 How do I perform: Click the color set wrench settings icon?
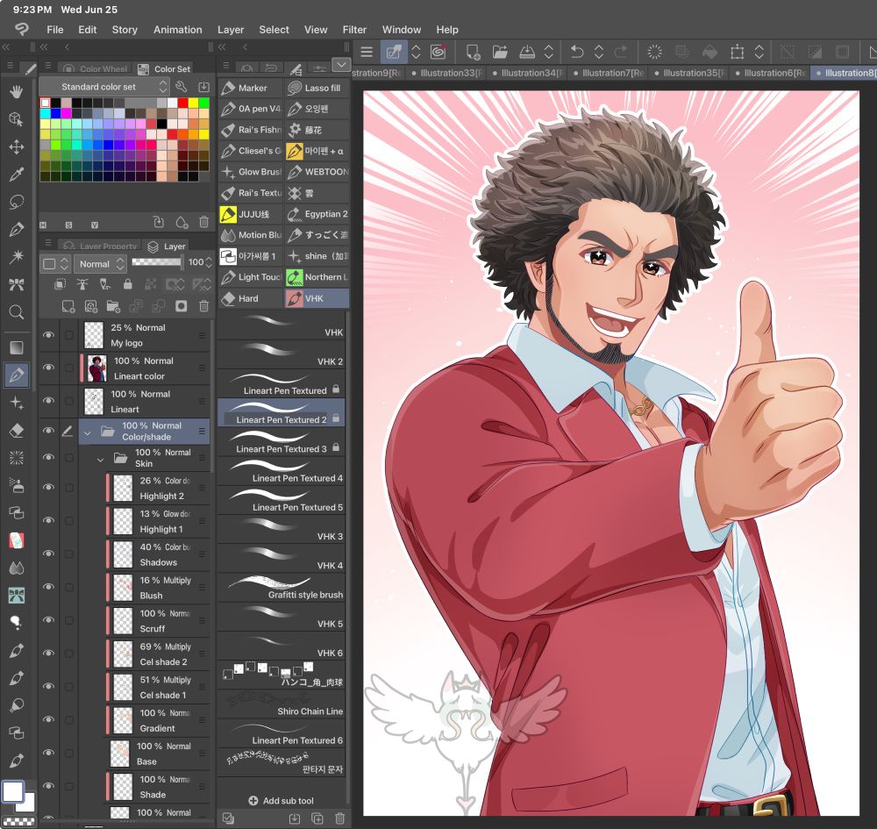182,87
